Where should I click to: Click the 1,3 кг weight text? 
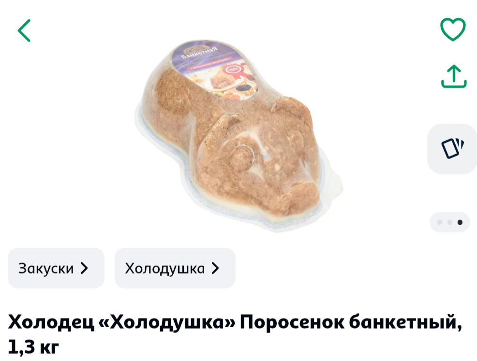33,347
